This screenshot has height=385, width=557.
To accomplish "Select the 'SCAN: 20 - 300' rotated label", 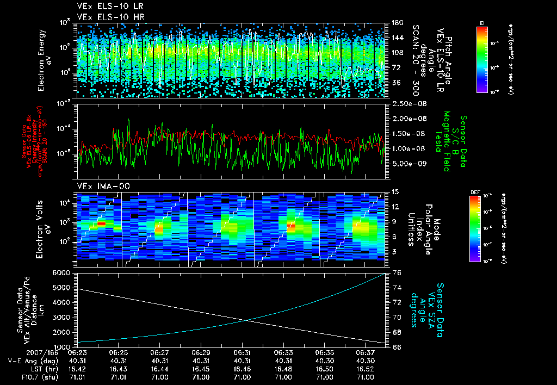I will click(x=415, y=60).
